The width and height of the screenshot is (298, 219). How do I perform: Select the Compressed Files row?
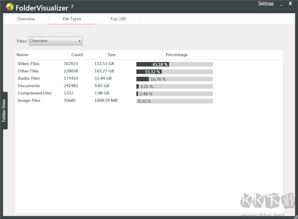click(149, 93)
